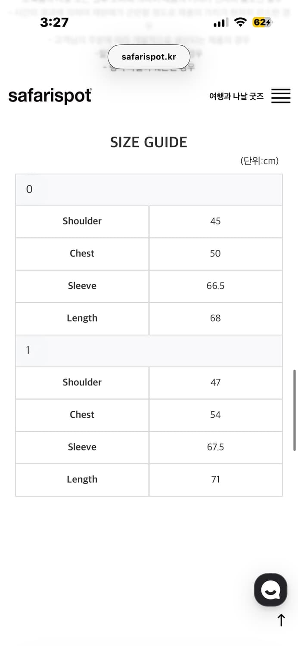Tap the 3:27 clock in status bar
This screenshot has height=646, width=298.
[x=54, y=22]
